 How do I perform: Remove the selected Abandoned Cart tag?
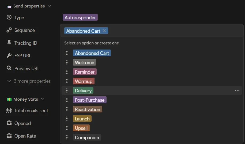click(x=104, y=31)
